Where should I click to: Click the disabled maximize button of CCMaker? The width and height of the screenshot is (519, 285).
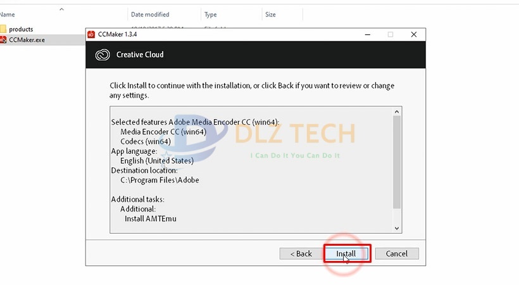pyautogui.click(x=391, y=34)
